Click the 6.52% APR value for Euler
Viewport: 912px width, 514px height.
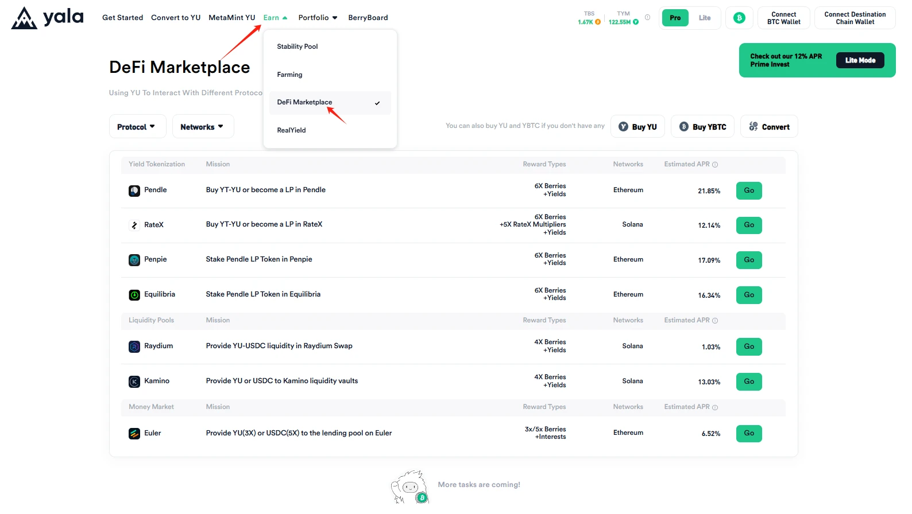click(x=711, y=434)
